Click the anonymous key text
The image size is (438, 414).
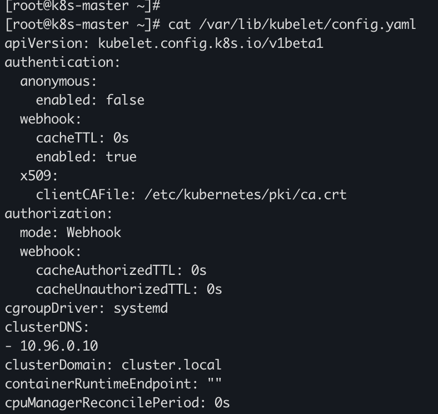(58, 82)
